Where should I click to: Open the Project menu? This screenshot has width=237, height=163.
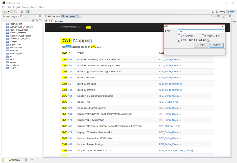click(x=16, y=7)
